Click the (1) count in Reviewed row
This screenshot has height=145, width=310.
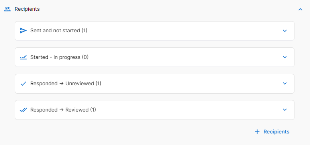93,110
